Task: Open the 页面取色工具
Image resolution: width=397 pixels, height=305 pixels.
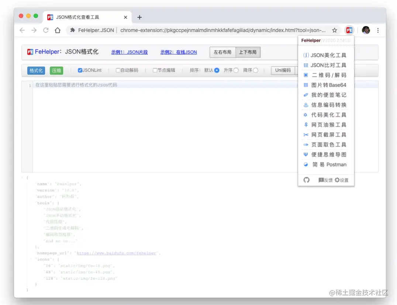Action: pos(326,144)
